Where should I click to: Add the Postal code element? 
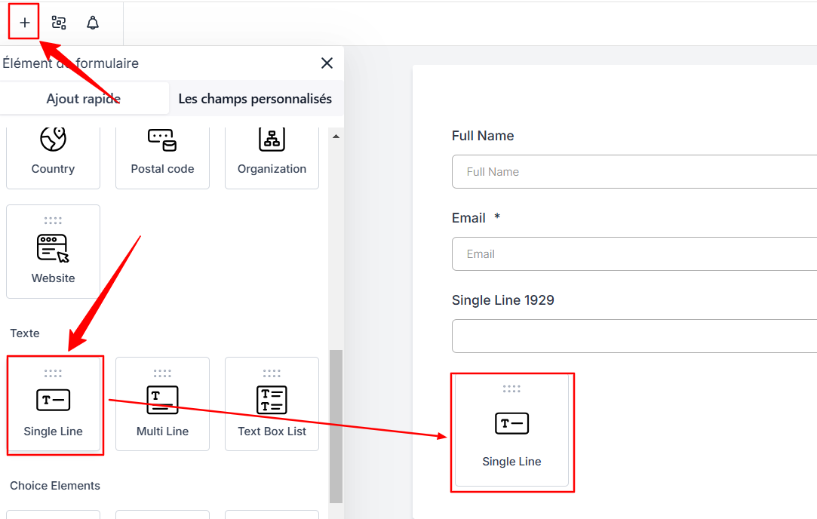162,155
